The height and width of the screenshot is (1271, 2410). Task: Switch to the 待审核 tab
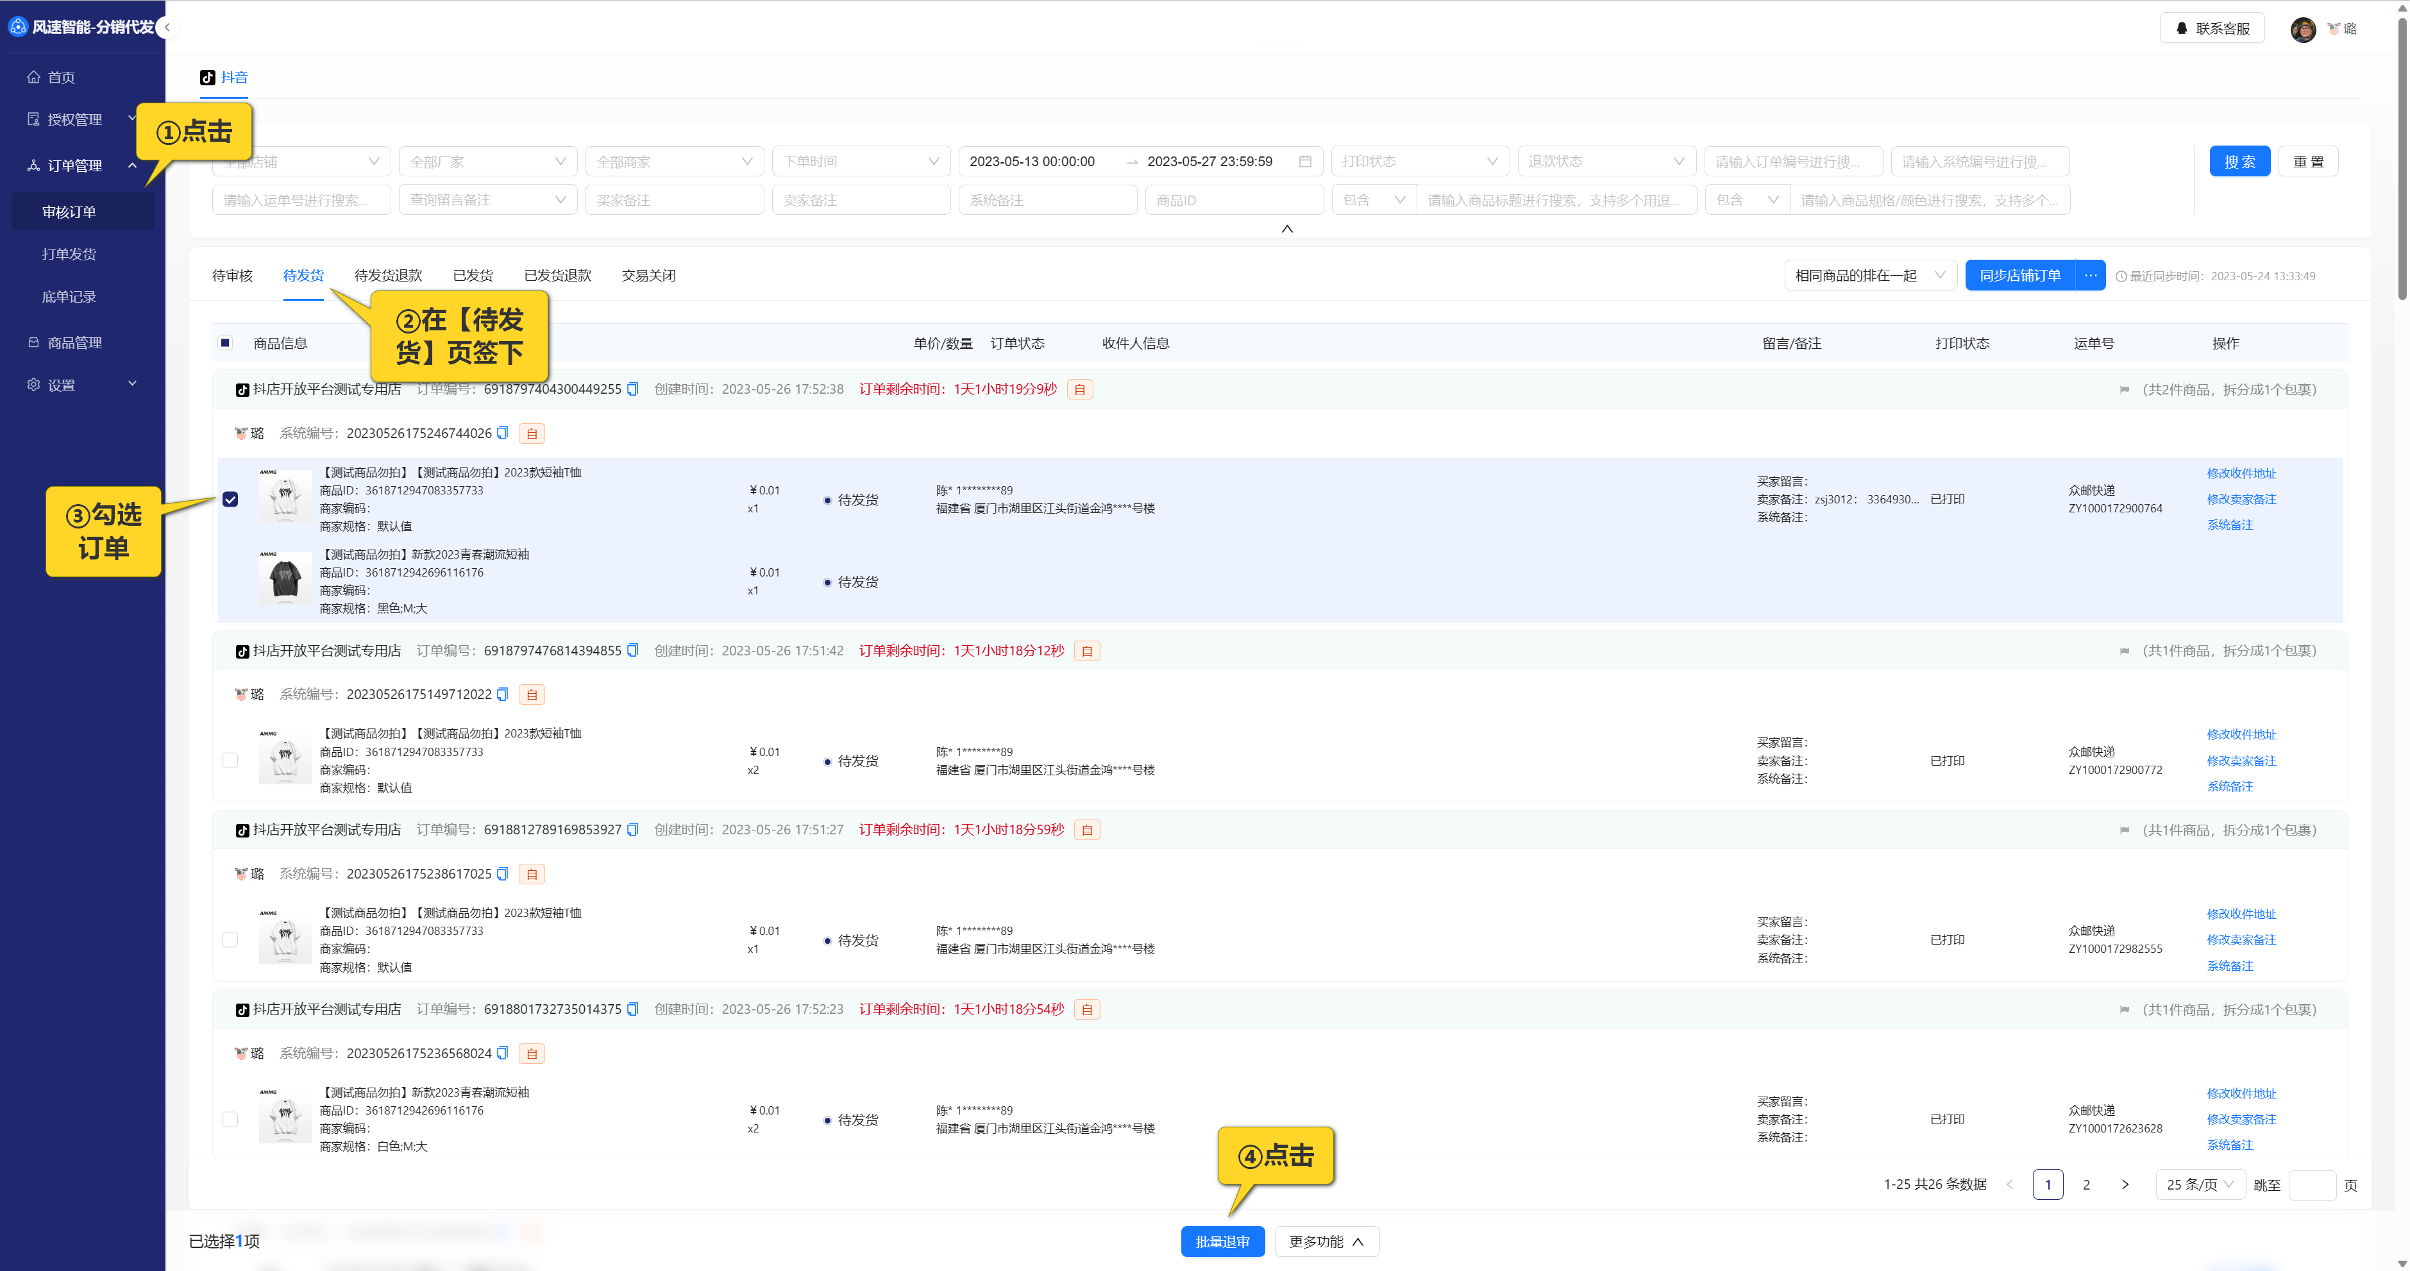(232, 275)
